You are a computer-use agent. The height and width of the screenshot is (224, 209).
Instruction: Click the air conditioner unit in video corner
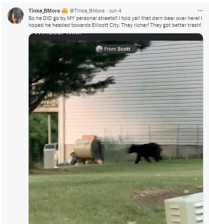[184, 209]
